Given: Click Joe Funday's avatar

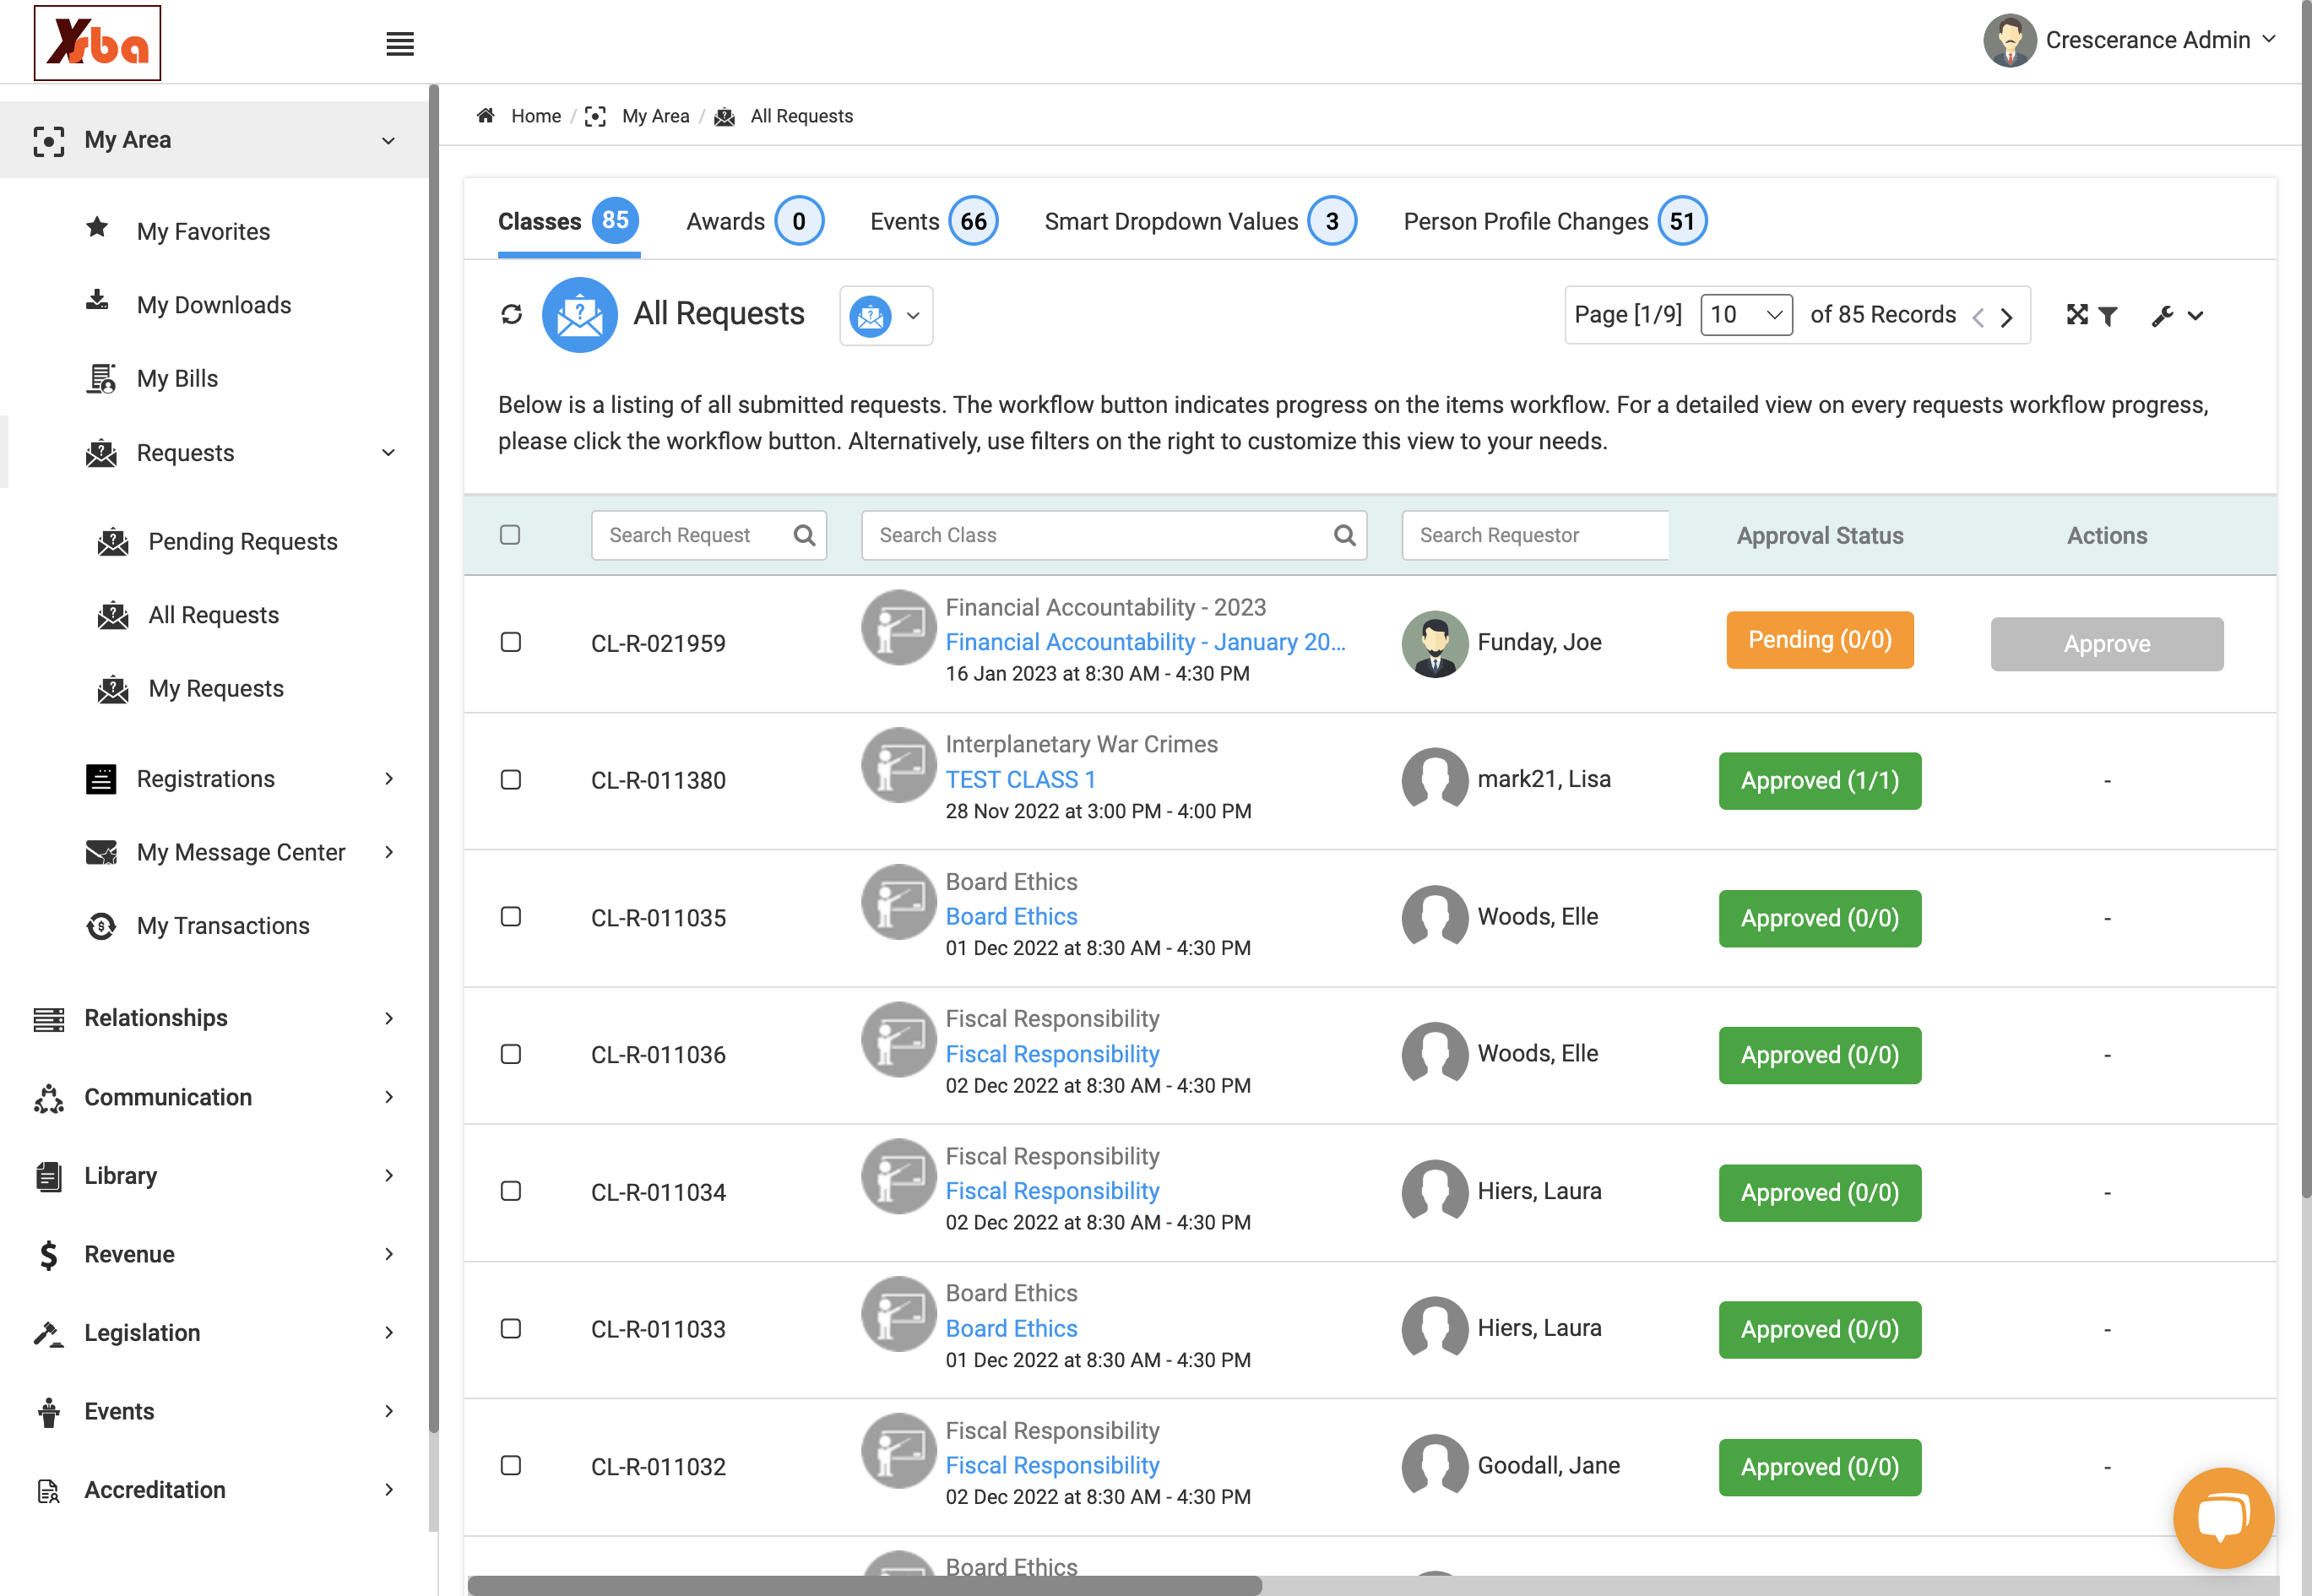Looking at the screenshot, I should [x=1435, y=643].
